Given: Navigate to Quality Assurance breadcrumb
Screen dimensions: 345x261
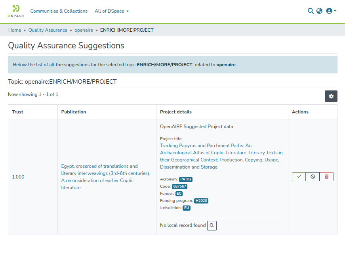Looking at the screenshot, I should tap(48, 30).
